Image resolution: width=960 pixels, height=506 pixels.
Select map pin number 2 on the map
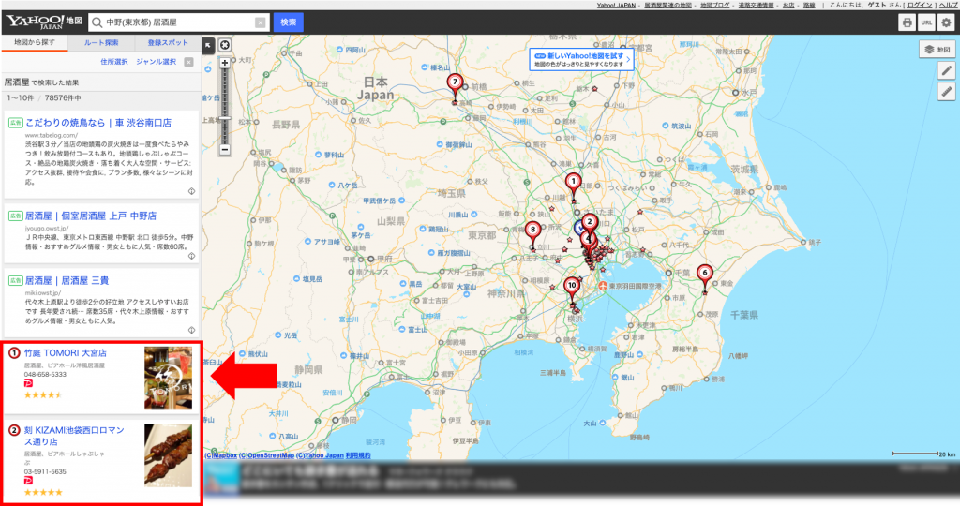click(590, 222)
